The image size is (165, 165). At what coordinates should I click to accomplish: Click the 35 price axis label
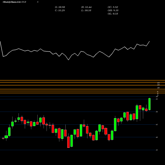(x=157, y=150)
